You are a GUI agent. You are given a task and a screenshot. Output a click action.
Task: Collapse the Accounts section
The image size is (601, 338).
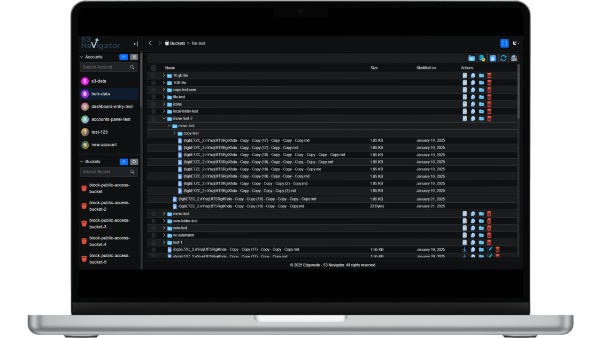click(82, 57)
